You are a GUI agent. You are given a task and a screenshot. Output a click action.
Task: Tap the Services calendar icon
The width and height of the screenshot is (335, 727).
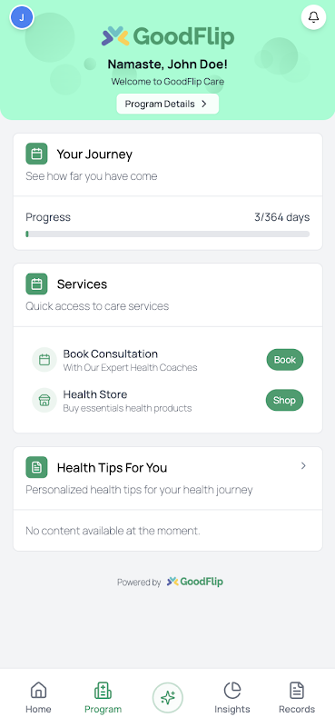coord(36,284)
